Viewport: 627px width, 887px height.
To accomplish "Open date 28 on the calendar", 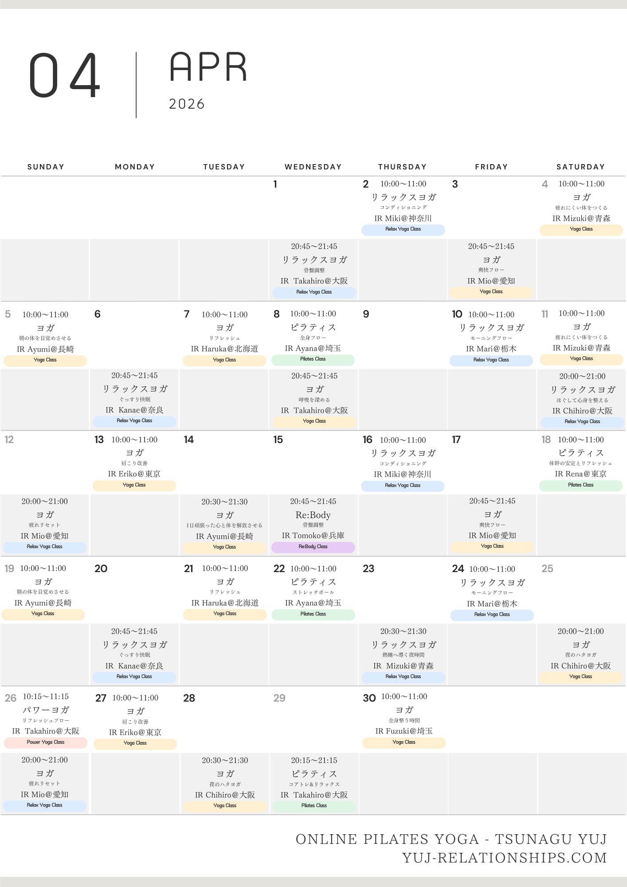I will click(x=189, y=699).
